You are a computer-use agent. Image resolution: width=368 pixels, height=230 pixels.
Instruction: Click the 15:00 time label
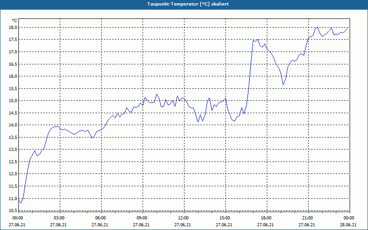[x=225, y=218]
